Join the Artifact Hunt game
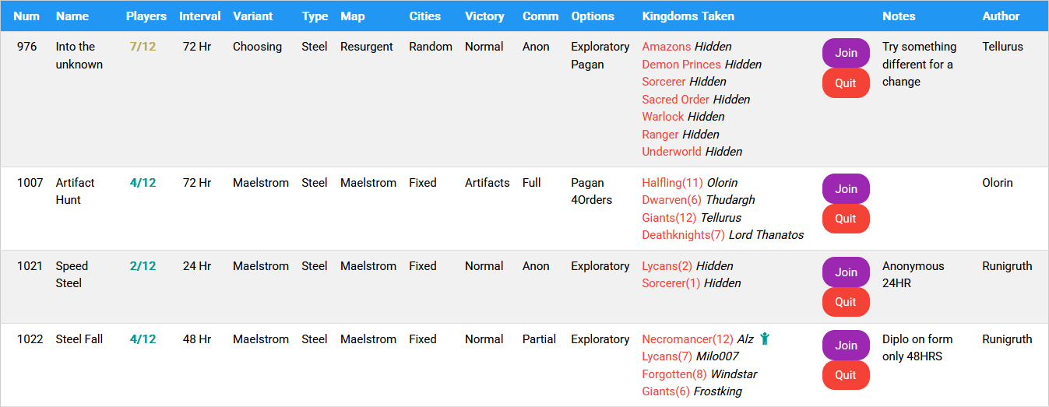The width and height of the screenshot is (1049, 407). click(x=846, y=189)
